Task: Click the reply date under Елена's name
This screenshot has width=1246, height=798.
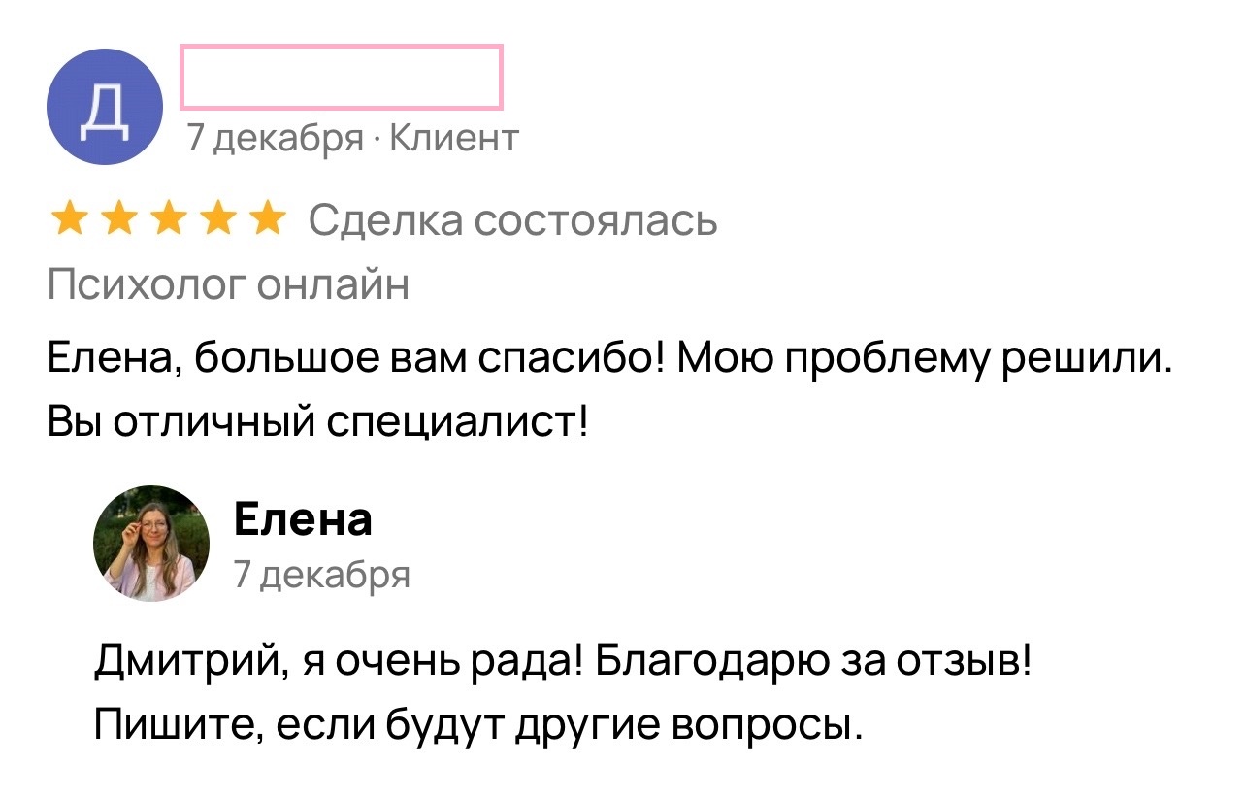Action: (x=322, y=575)
